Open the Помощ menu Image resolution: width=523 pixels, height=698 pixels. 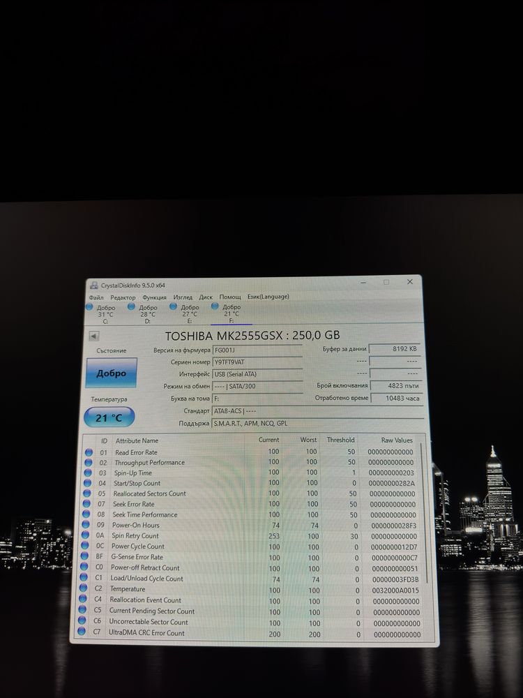(x=230, y=297)
